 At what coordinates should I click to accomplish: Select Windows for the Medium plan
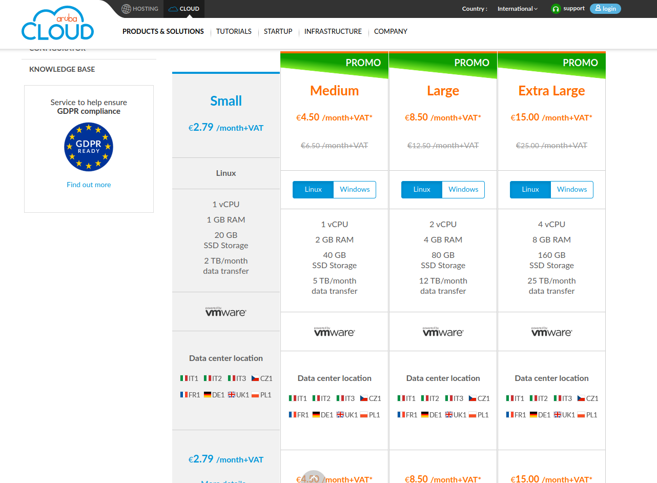pyautogui.click(x=355, y=189)
